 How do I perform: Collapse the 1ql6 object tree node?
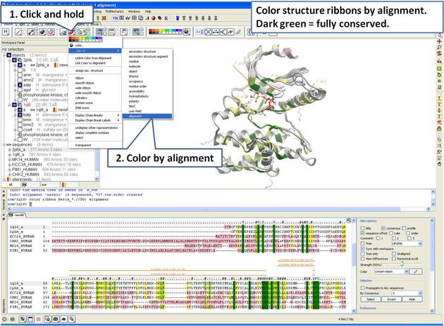coord(9,105)
